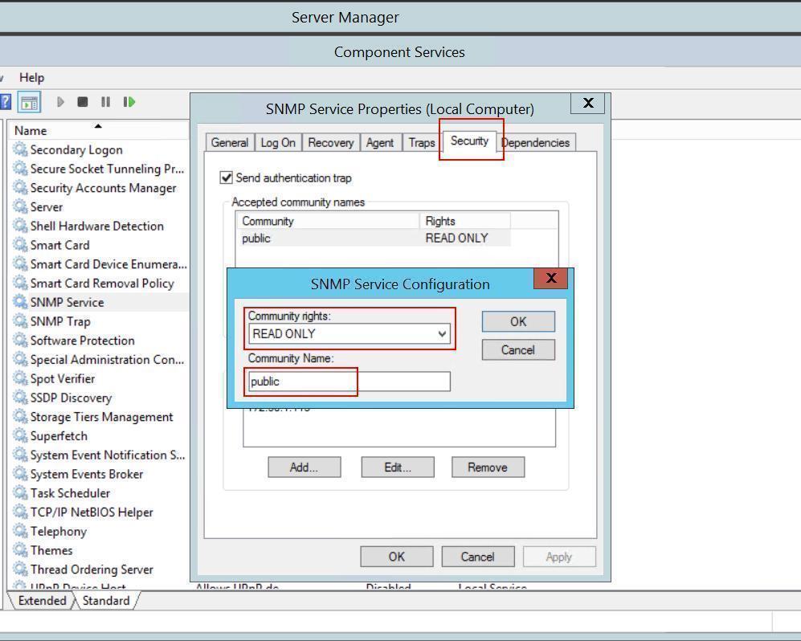Switch to the Log On tab
The image size is (801, 641).
(x=278, y=142)
